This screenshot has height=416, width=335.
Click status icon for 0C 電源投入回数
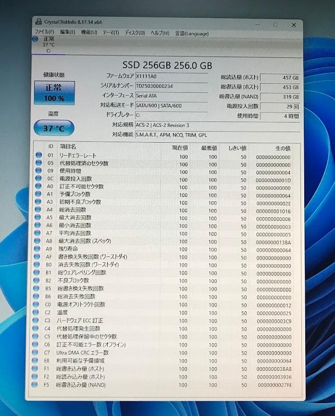[38, 178]
